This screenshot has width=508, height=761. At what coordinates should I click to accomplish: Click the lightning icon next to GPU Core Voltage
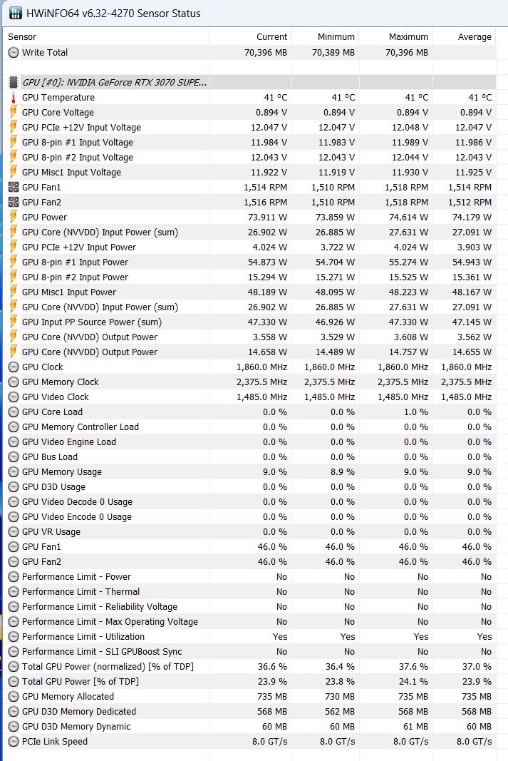pyautogui.click(x=14, y=113)
